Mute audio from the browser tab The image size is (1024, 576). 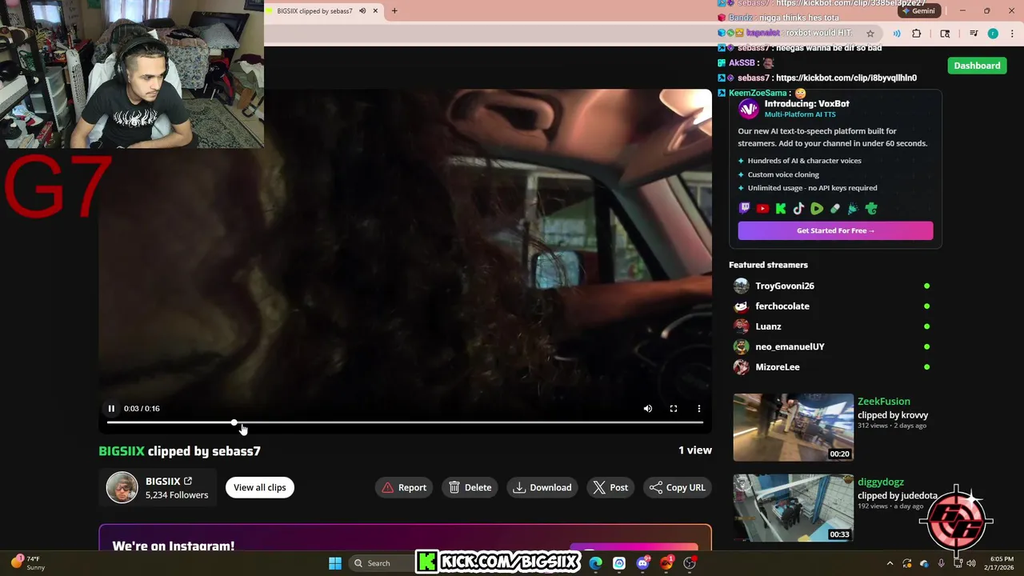(x=362, y=11)
